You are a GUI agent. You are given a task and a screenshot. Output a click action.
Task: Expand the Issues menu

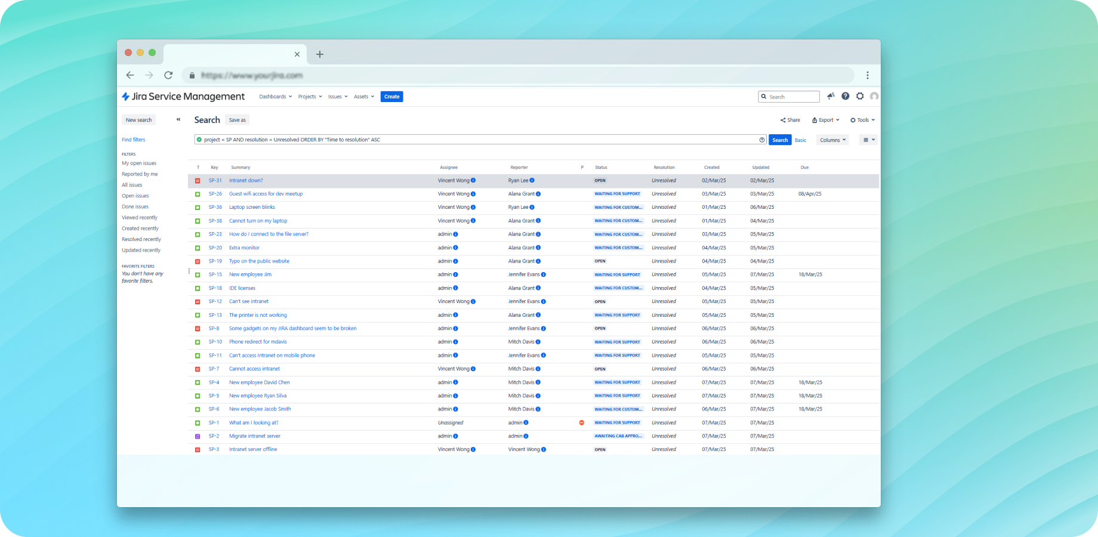(x=338, y=97)
